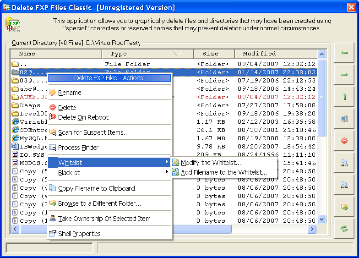Screen dimensions: 359x258
Task: Click the parent '..' folder icon
Action: 15,64
